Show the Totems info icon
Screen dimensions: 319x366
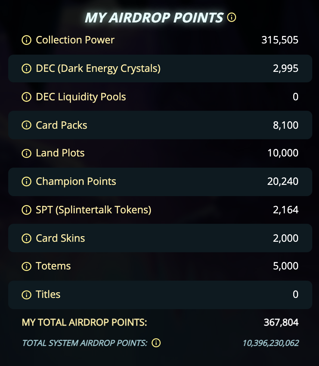point(27,266)
